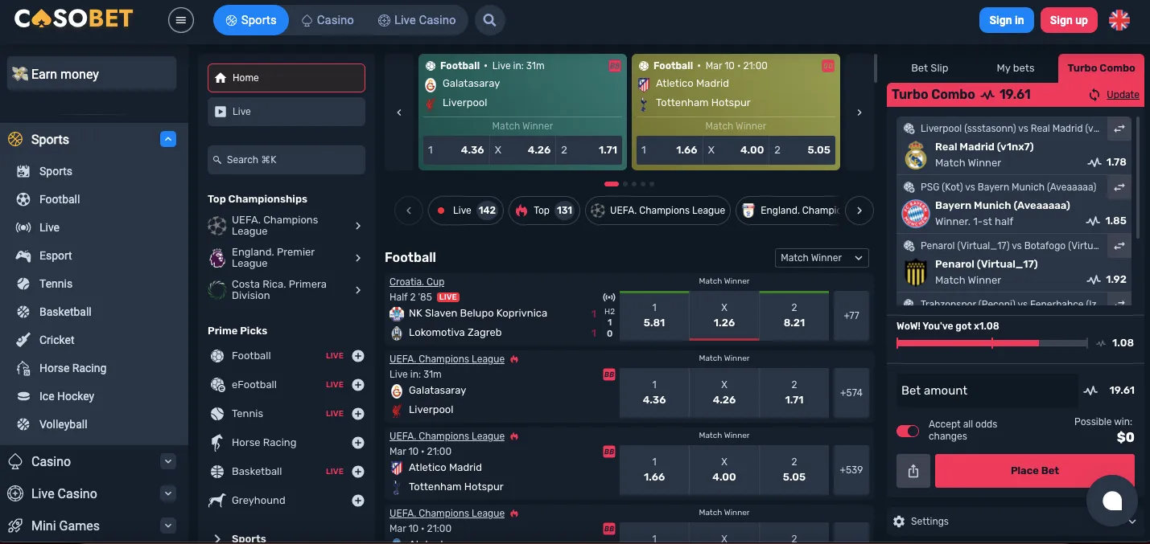The height and width of the screenshot is (544, 1150).
Task: Expand England Premier League under Top Championships
Action: pyautogui.click(x=358, y=258)
